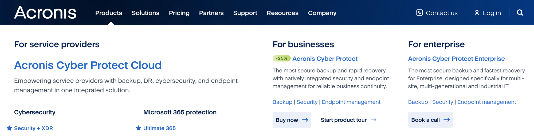534x136 pixels.
Task: Click the Log in user icon
Action: tap(477, 13)
